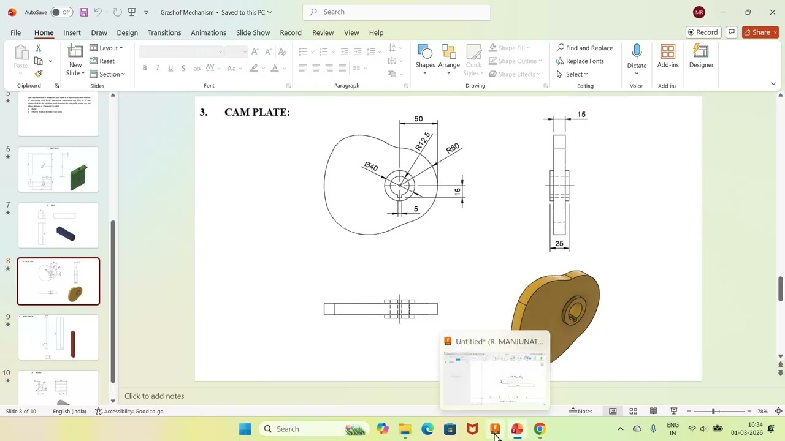Click the Share button
The image size is (785, 441).
[760, 32]
